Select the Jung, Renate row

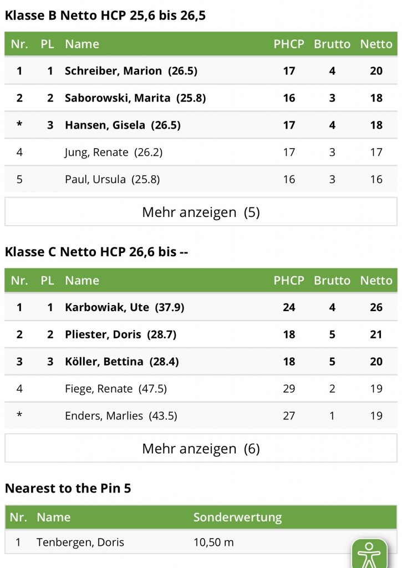pyautogui.click(x=201, y=152)
